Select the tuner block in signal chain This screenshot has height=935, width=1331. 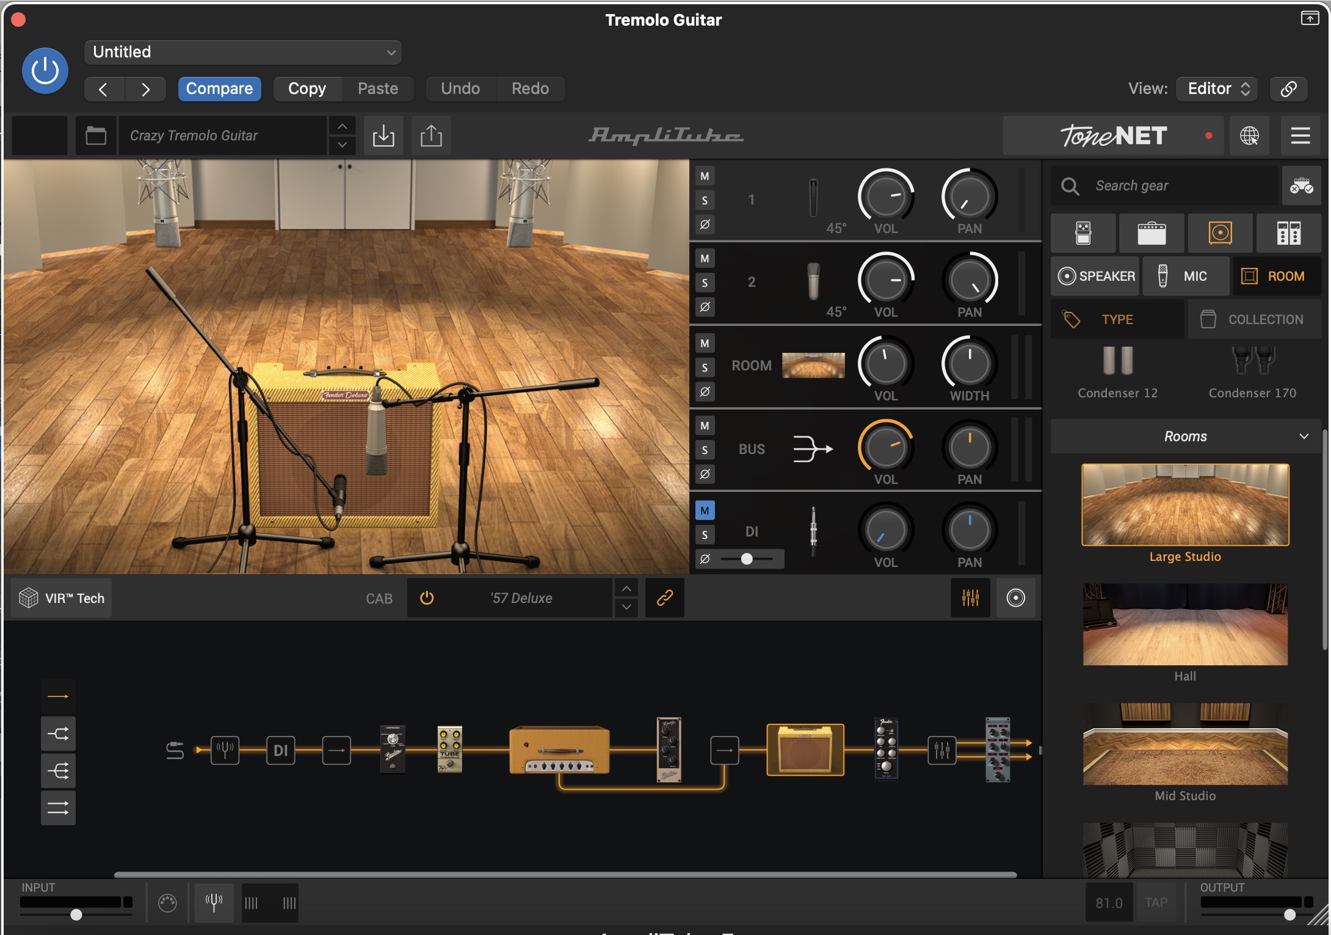coord(225,750)
